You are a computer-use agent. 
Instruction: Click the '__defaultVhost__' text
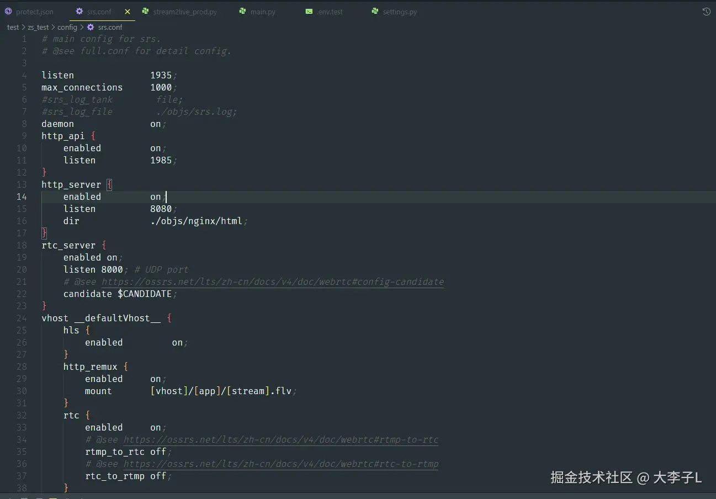pos(118,318)
